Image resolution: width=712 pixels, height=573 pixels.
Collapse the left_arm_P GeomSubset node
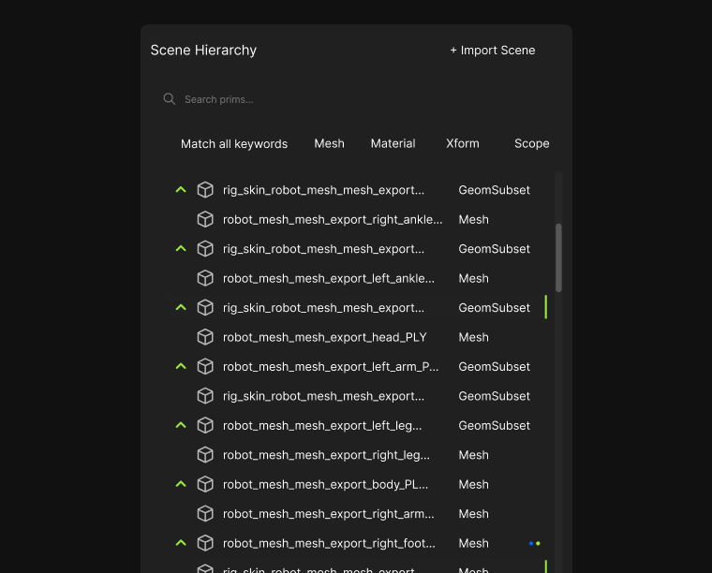pyautogui.click(x=181, y=366)
